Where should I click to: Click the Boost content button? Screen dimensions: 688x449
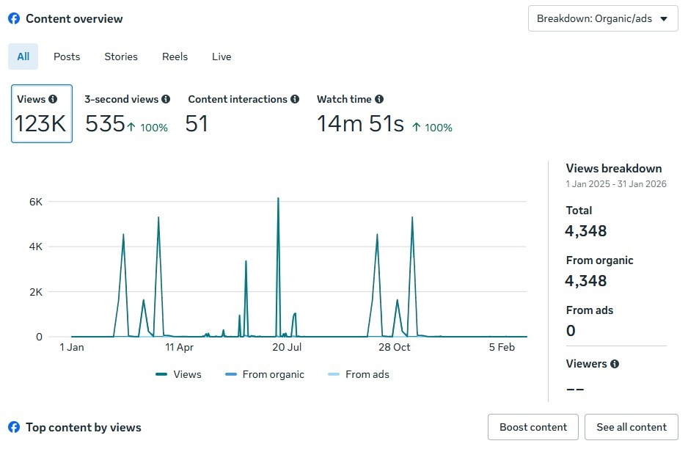pyautogui.click(x=533, y=427)
